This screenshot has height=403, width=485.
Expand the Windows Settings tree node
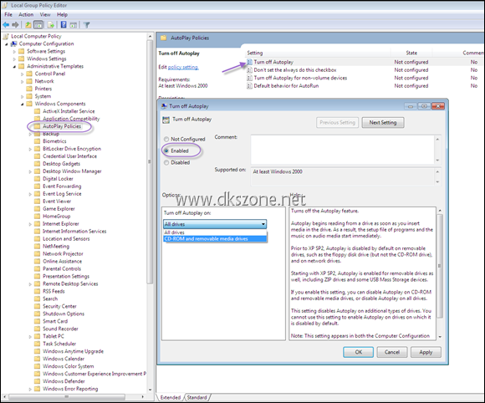[14, 59]
